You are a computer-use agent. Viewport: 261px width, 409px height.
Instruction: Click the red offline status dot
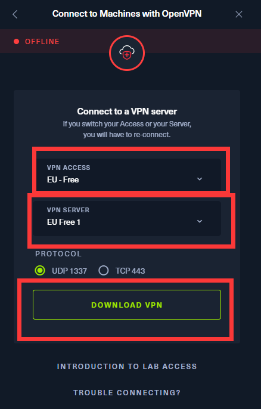[17, 42]
